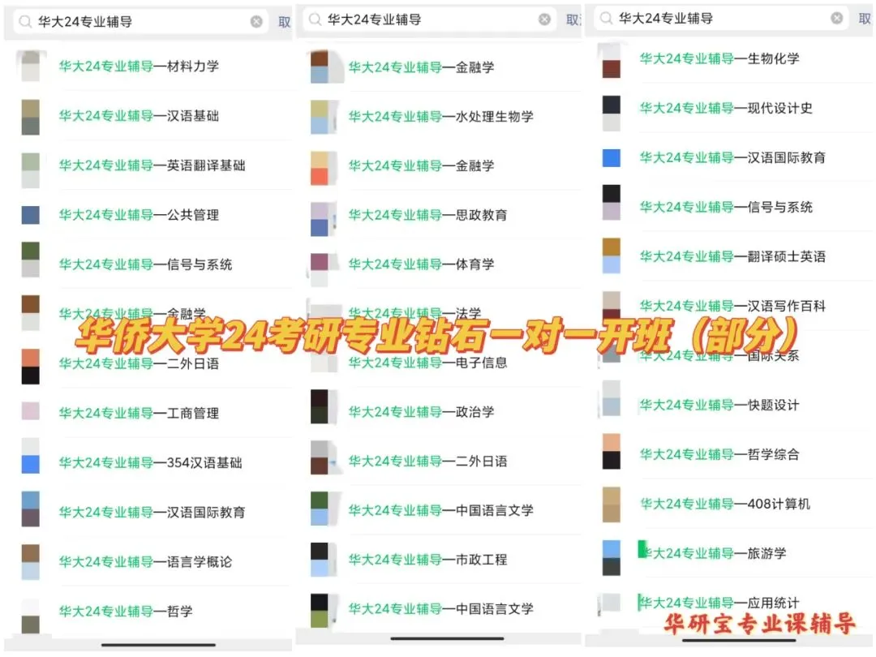
Task: Tap magnifier icon in the search bar above 生物化学
Action: (606, 19)
